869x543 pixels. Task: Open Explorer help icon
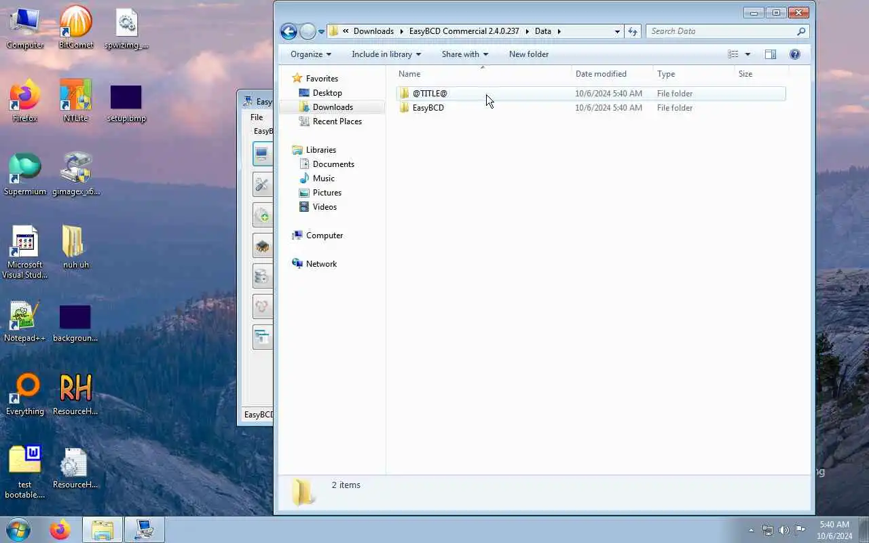[795, 54]
